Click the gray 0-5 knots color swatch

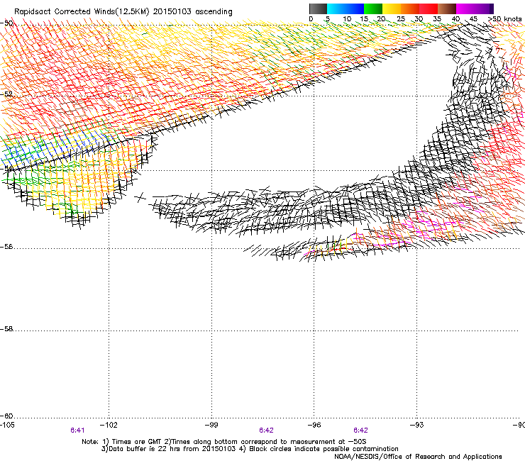pyautogui.click(x=318, y=9)
